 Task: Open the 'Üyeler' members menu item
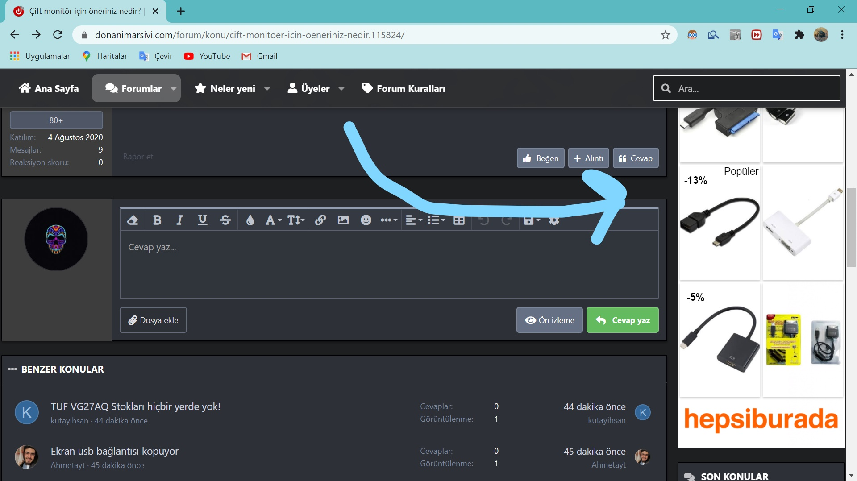(x=309, y=88)
